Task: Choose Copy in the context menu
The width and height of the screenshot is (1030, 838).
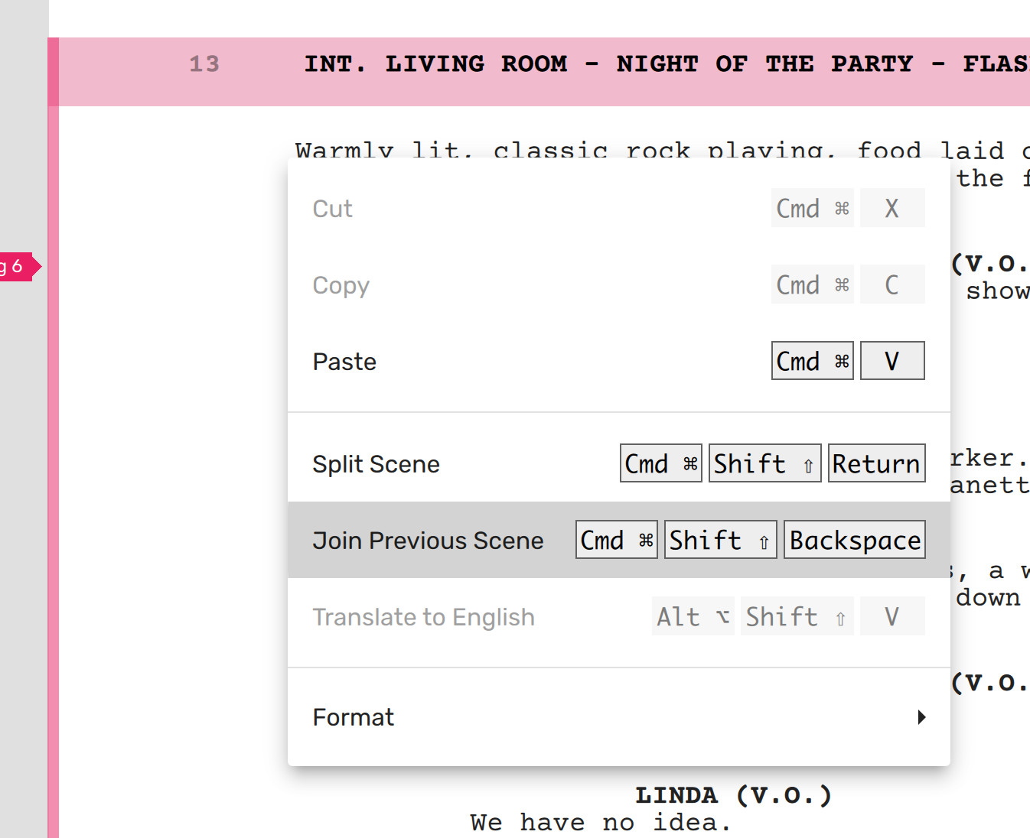Action: [341, 285]
